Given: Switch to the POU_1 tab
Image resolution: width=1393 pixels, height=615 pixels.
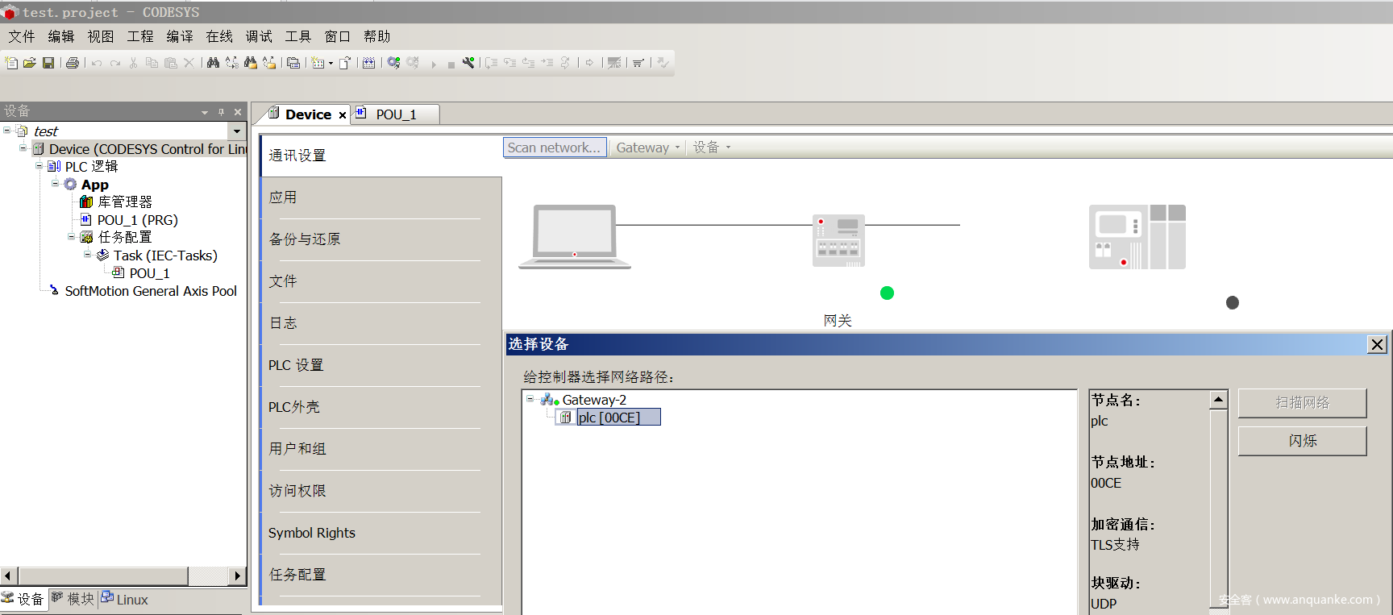Looking at the screenshot, I should [x=396, y=114].
